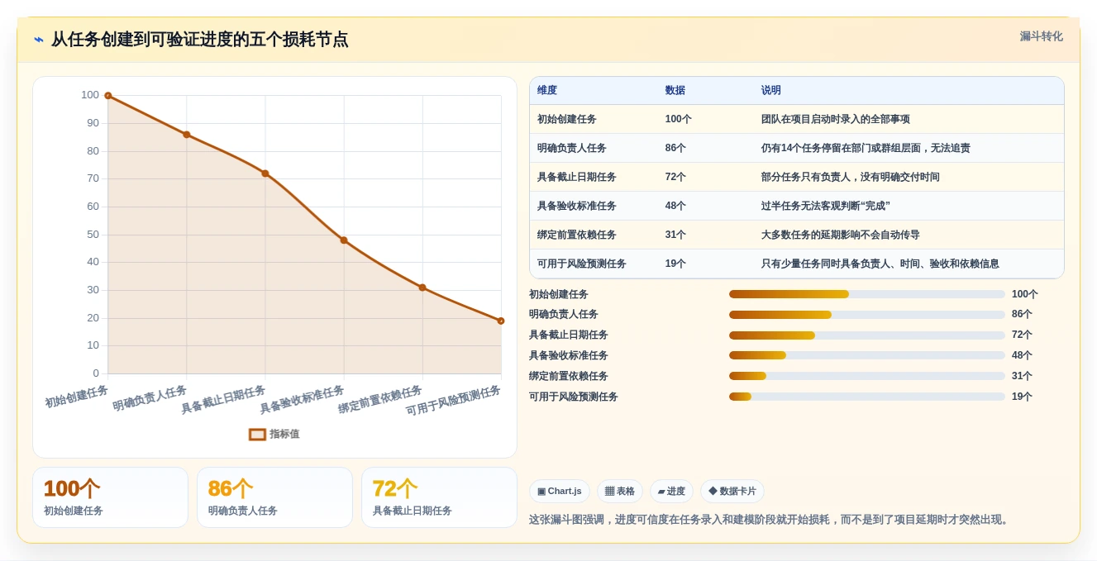Image resolution: width=1097 pixels, height=561 pixels.
Task: Click the page title 从任务创建到可验证进度的五个损耗节点
Action: [199, 40]
